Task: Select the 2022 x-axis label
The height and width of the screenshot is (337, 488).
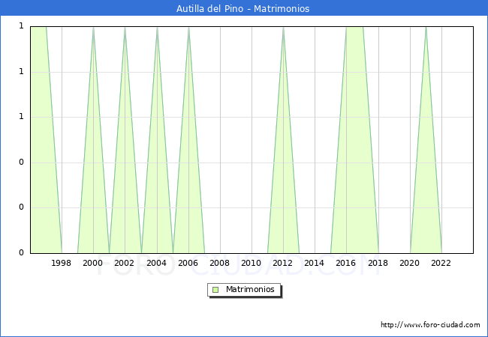Action: tap(441, 263)
